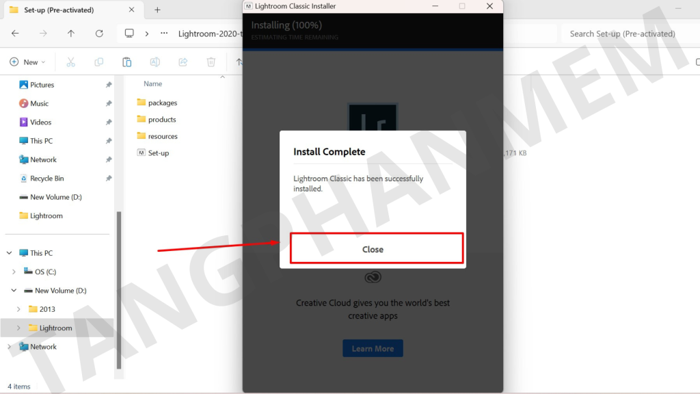Close the Set-up (Pre-activated) Explorer tab
The height and width of the screenshot is (394, 700).
point(131,10)
